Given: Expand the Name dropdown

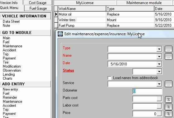Looking at the screenshot, I should (159, 57).
